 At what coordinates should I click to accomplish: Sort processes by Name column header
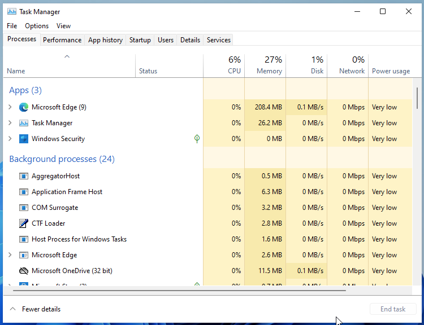click(69, 66)
